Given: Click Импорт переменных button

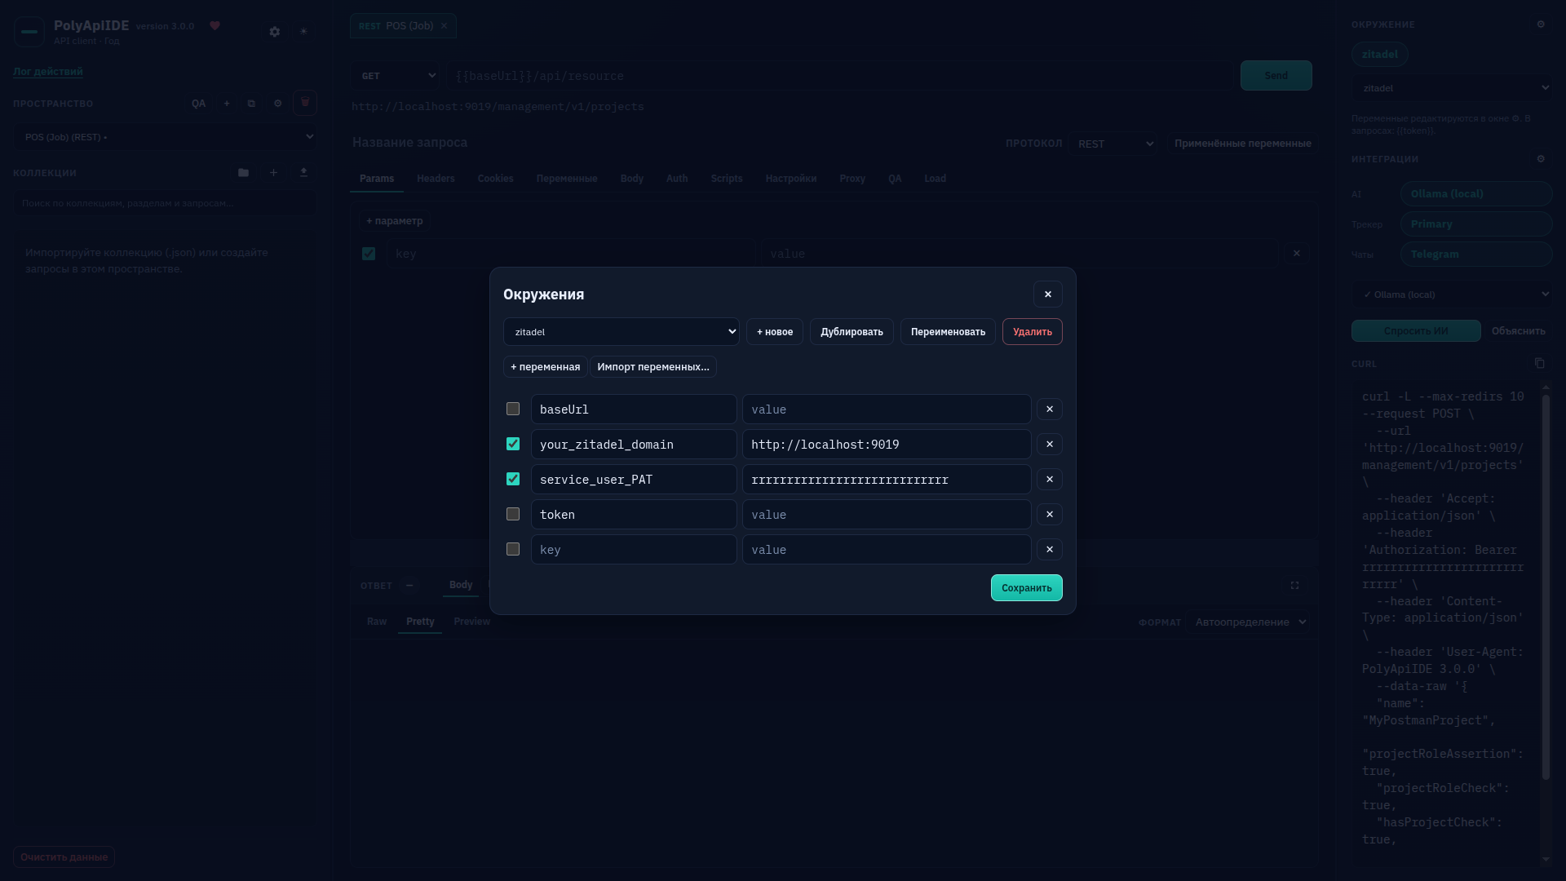Looking at the screenshot, I should pyautogui.click(x=652, y=366).
